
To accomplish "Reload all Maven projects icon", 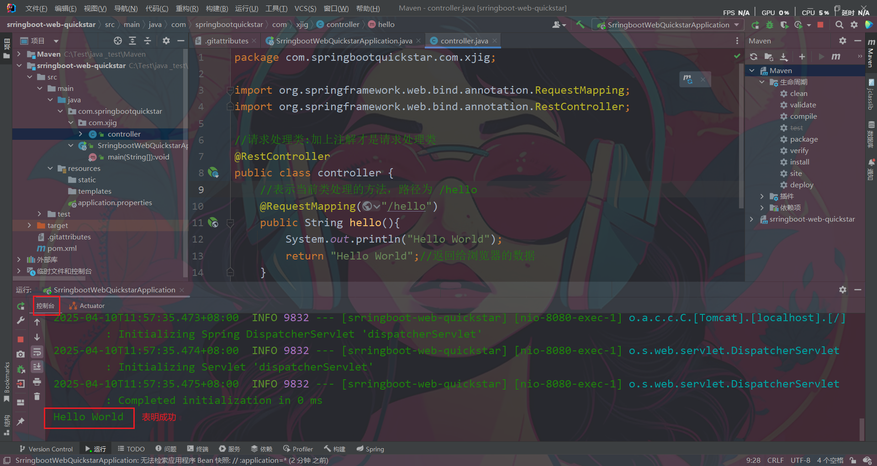I will pos(754,57).
